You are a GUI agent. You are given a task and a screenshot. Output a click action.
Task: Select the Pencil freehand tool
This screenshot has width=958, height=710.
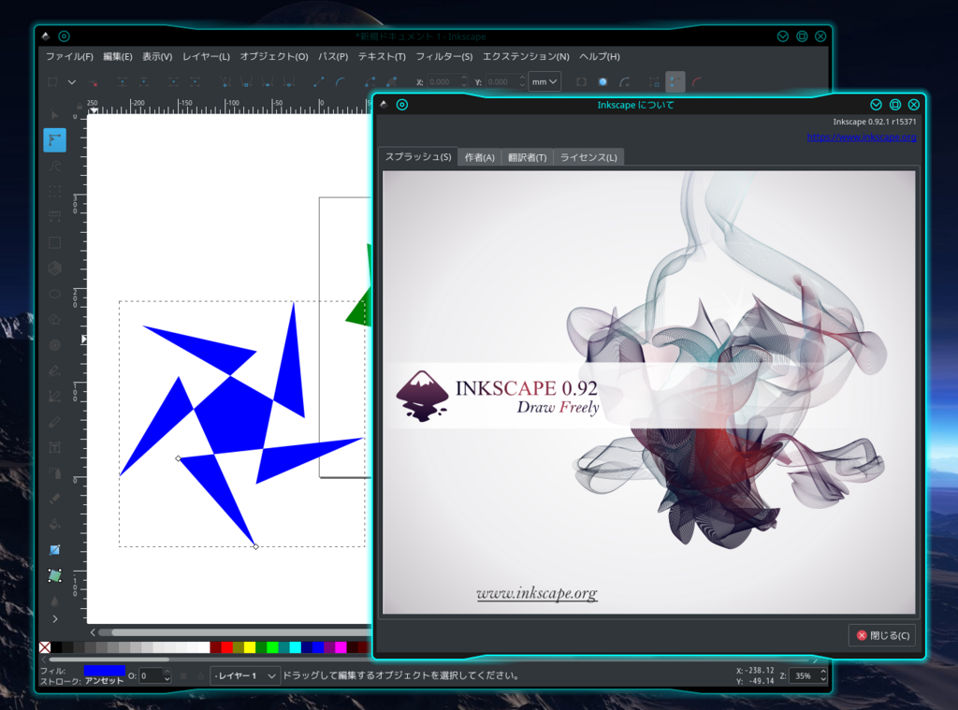click(x=54, y=370)
